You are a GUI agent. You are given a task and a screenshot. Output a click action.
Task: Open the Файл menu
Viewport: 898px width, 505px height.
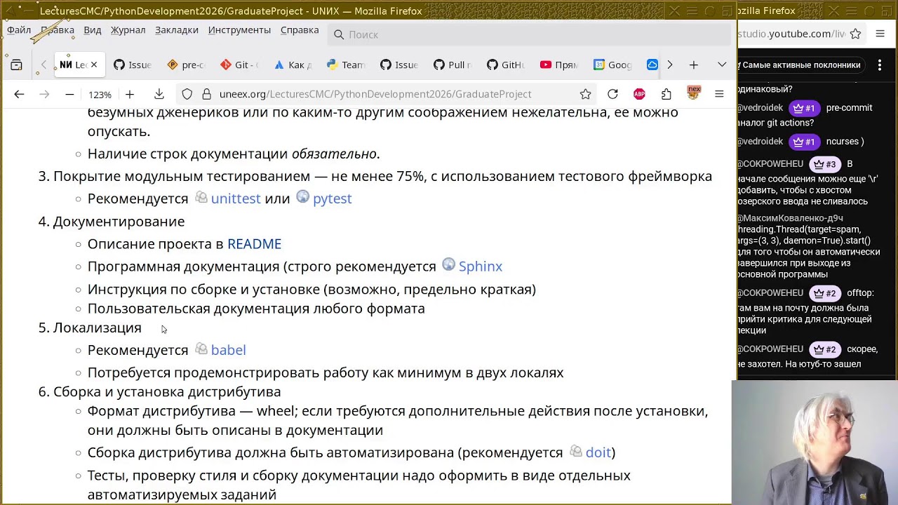tap(19, 30)
